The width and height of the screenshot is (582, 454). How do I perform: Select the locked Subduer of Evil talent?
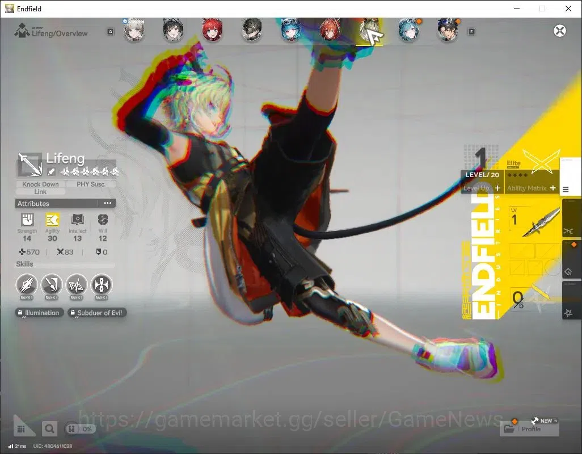[97, 313]
